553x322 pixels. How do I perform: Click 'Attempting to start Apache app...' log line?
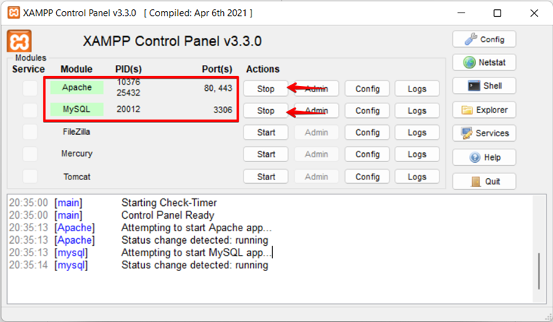click(x=197, y=228)
